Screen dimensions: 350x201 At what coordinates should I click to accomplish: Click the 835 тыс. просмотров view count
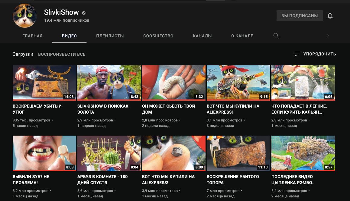pyautogui.click(x=31, y=120)
